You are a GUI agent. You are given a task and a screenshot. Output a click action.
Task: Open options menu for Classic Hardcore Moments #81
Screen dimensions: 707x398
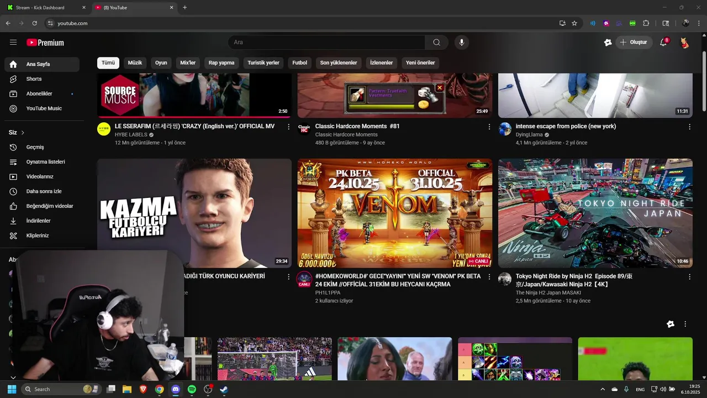pyautogui.click(x=489, y=127)
